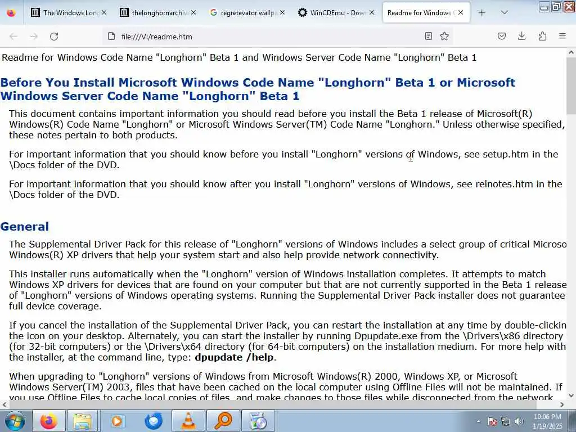
Task: Expand the list all tabs dropdown
Action: pyautogui.click(x=505, y=13)
